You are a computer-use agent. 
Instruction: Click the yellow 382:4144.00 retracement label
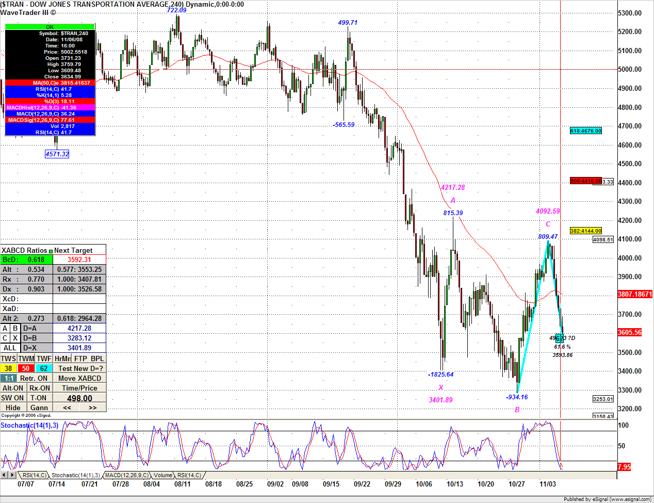pos(586,231)
